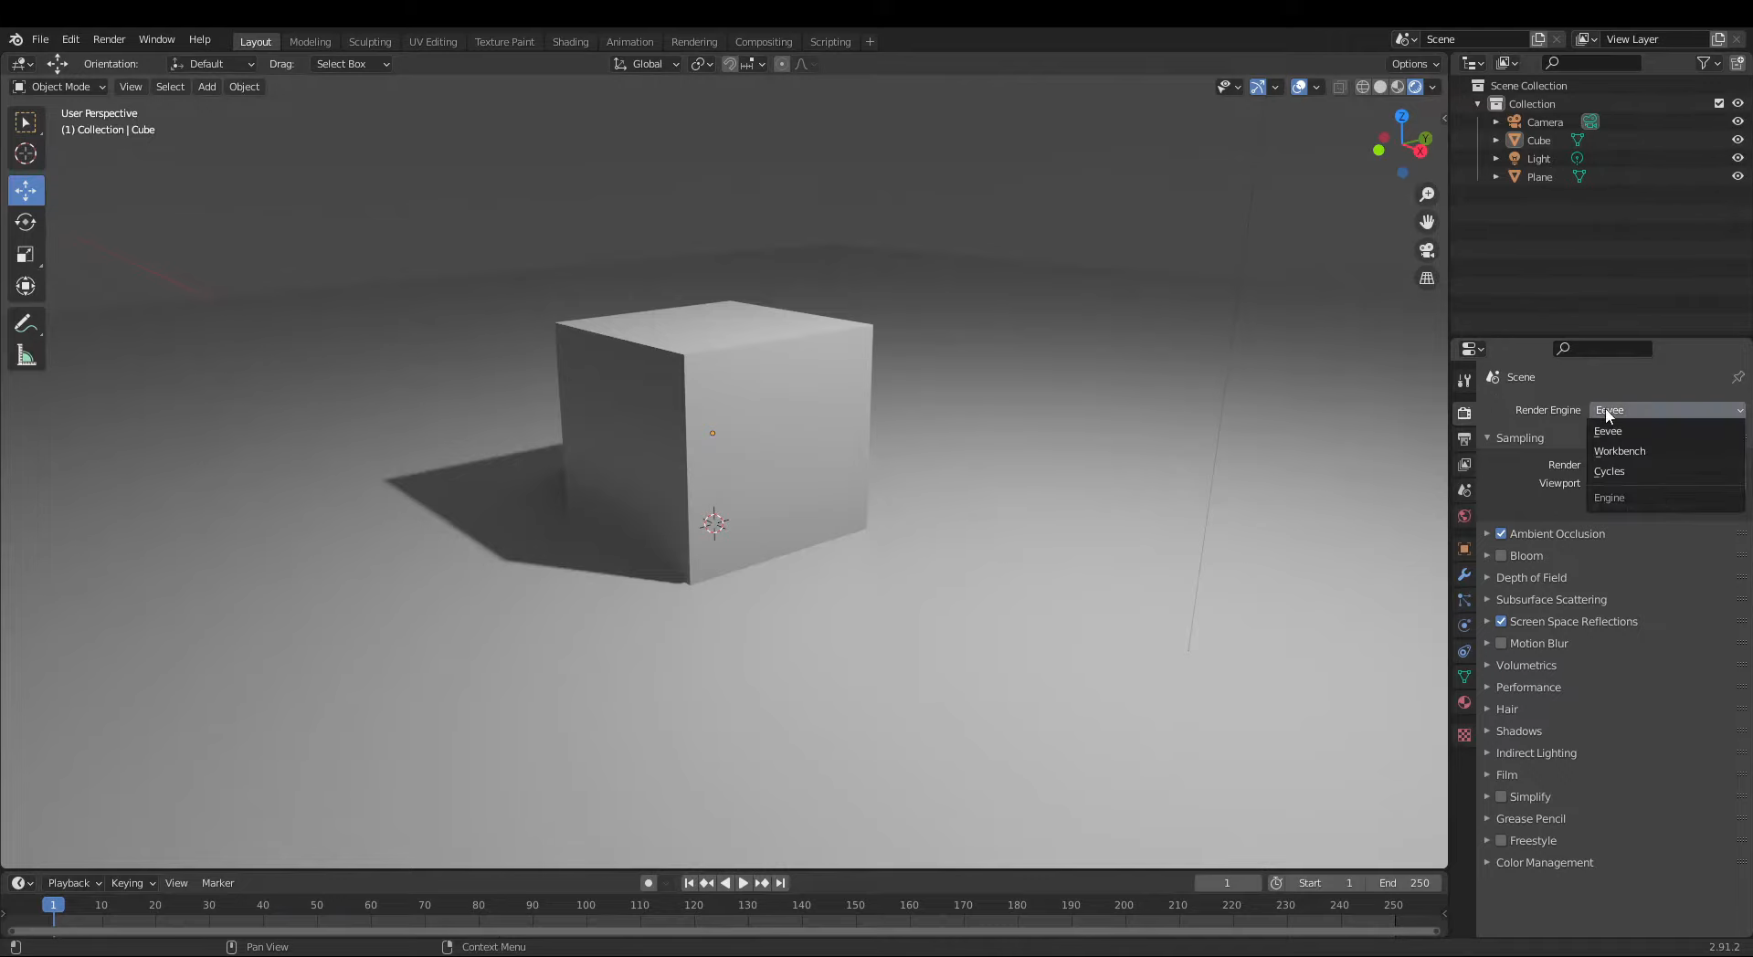
Task: Click the play animation button
Action: [x=743, y=883]
